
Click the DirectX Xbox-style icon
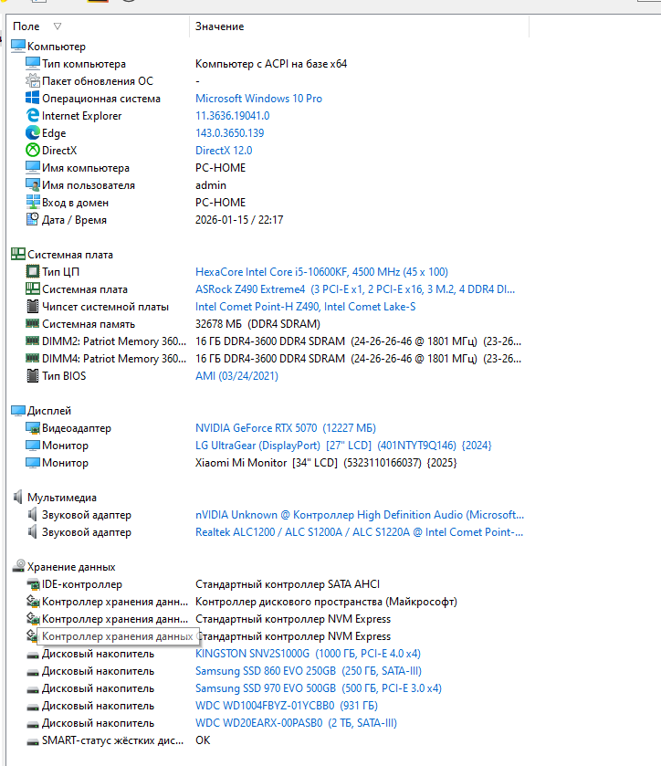click(33, 150)
